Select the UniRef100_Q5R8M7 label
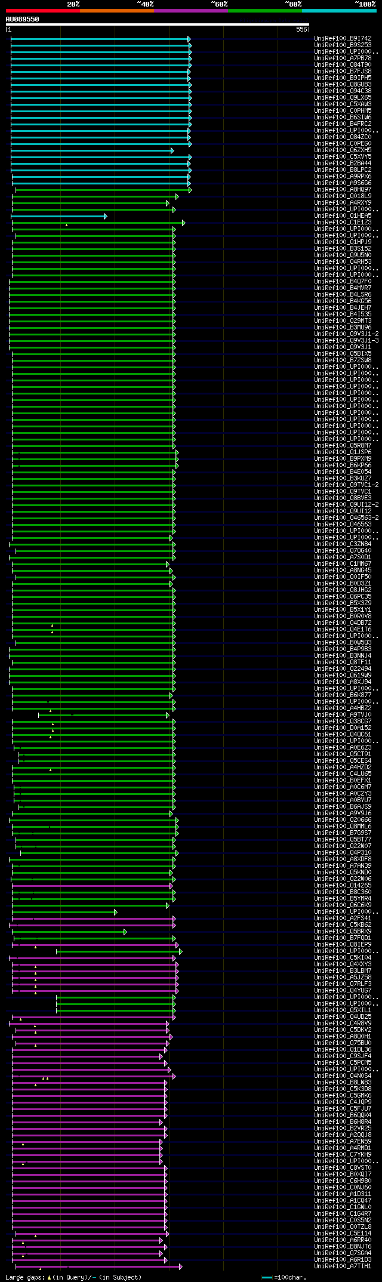Image resolution: width=382 pixels, height=1282 pixels. (343, 445)
